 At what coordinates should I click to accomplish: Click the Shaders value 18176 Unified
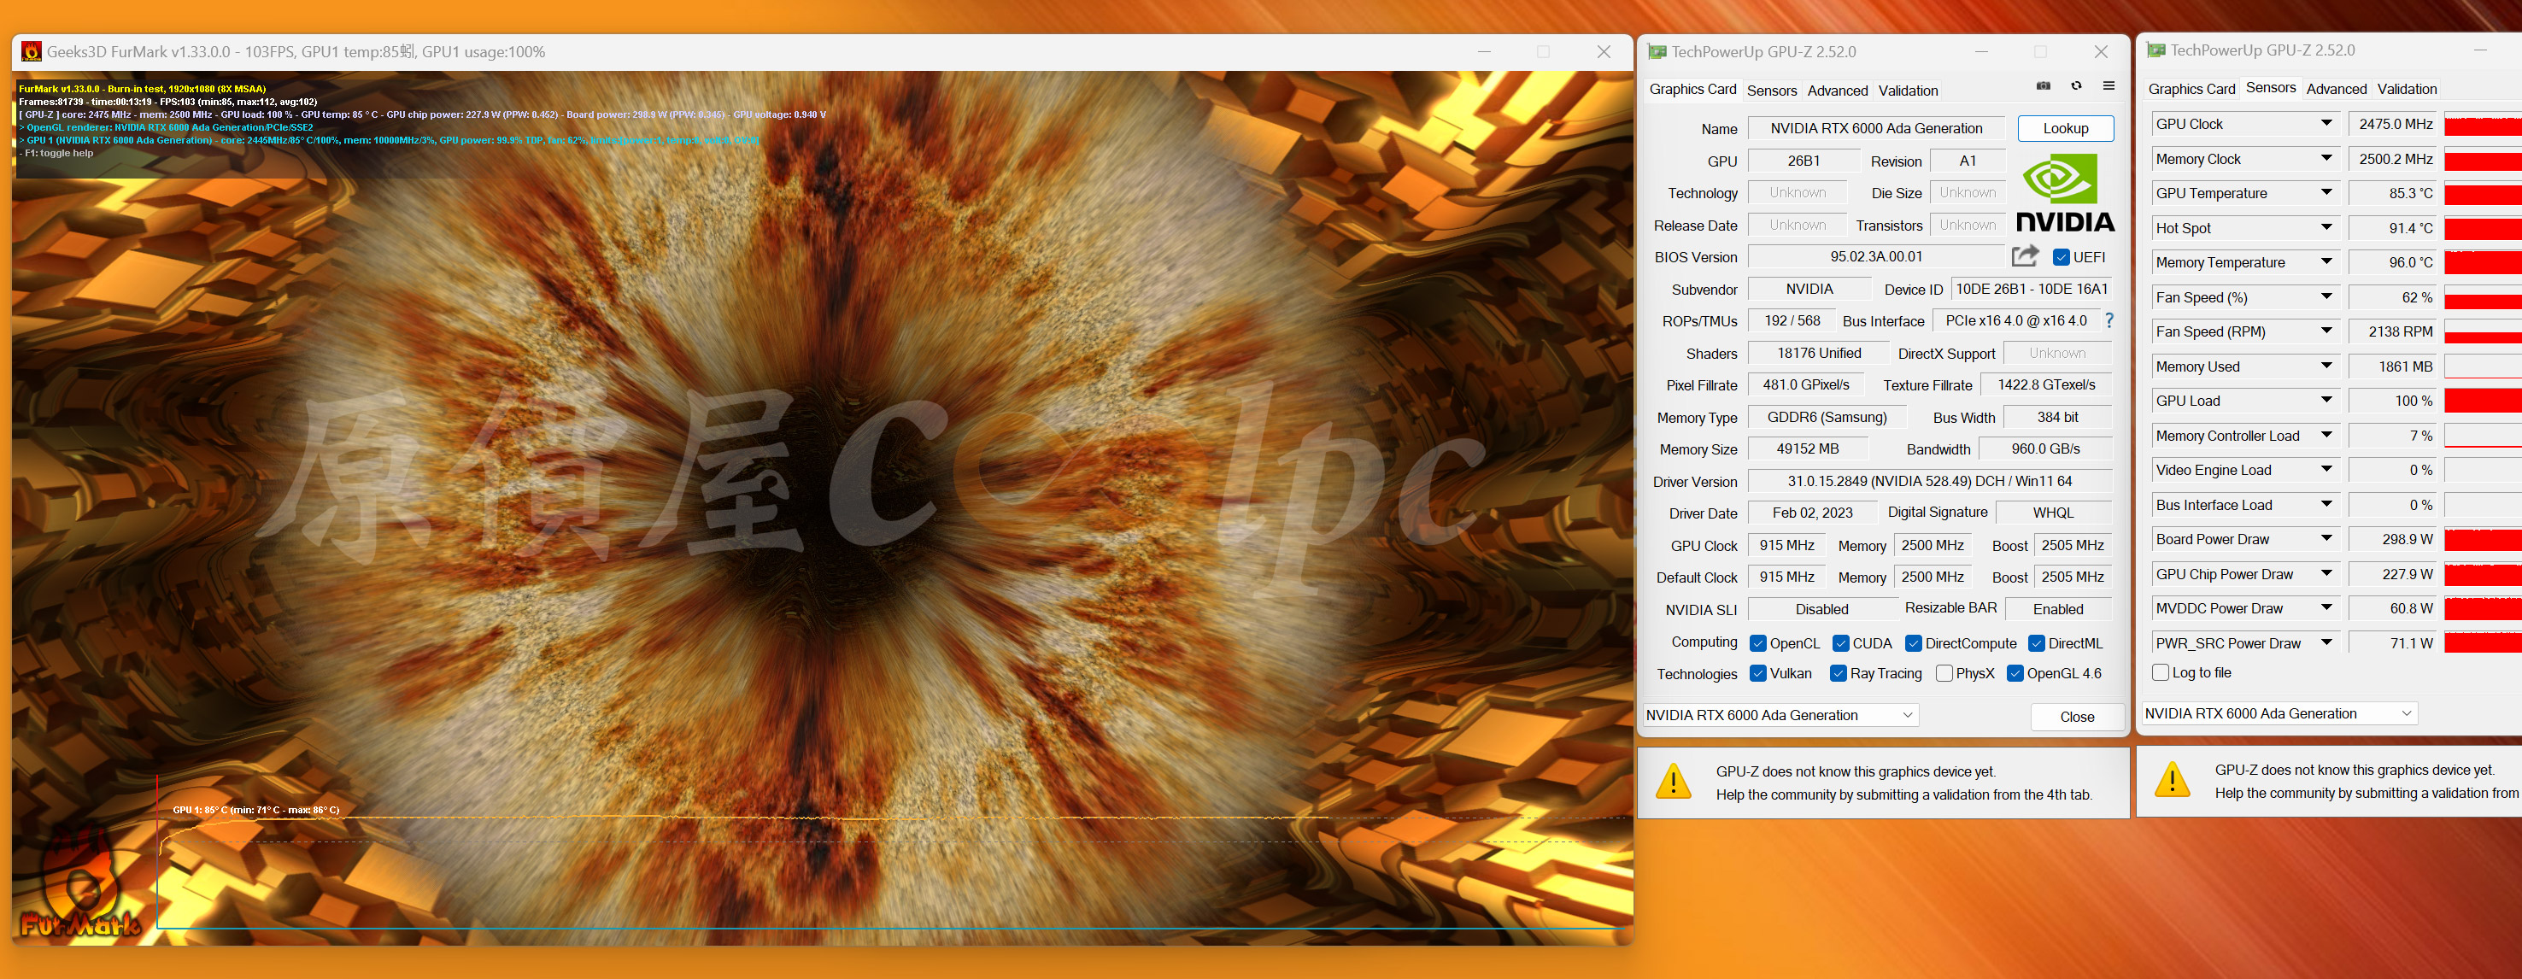point(1818,354)
